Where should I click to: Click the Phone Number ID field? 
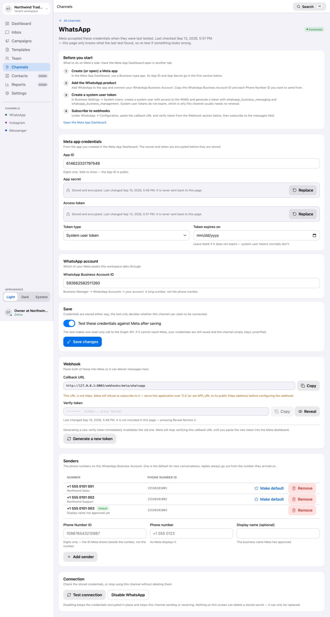pos(105,533)
